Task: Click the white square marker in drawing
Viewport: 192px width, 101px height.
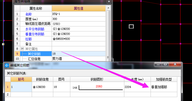Action: (131, 26)
